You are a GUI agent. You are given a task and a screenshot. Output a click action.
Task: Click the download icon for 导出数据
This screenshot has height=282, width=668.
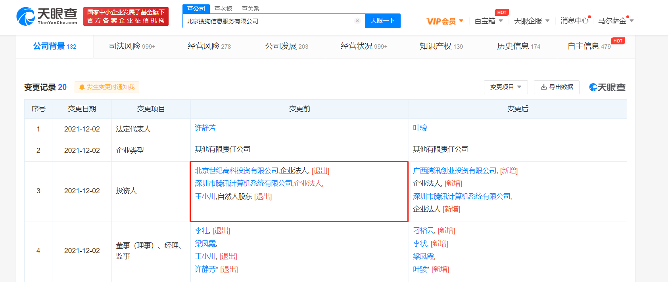pyautogui.click(x=543, y=87)
